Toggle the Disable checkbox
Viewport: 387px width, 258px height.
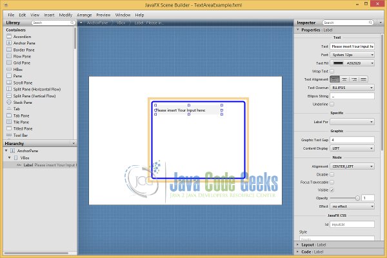coord(332,175)
